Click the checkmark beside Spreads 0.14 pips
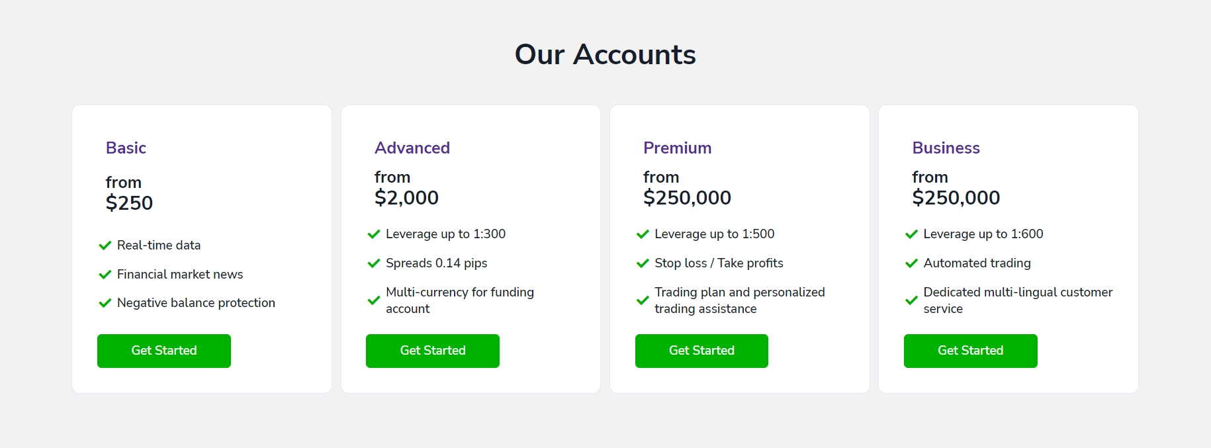Viewport: 1211px width, 448px height. point(374,263)
